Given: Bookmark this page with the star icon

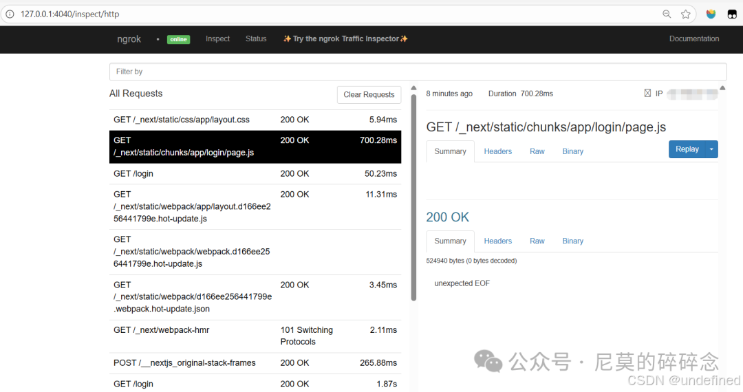Looking at the screenshot, I should pos(686,14).
